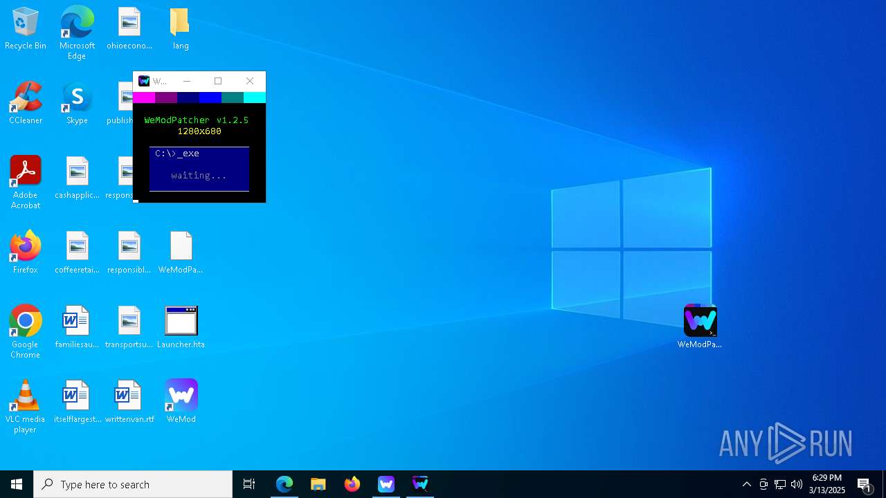Open volume control tray icon
The width and height of the screenshot is (886, 498).
point(797,484)
